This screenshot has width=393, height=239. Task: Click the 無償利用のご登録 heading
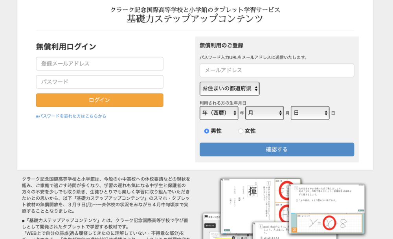221,45
